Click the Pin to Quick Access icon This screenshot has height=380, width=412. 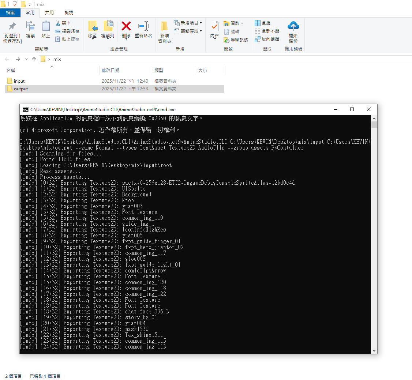coord(12,26)
